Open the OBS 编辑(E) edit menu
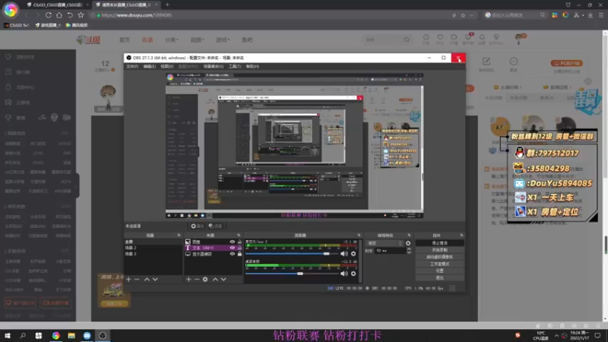Image resolution: width=608 pixels, height=342 pixels. [x=149, y=66]
